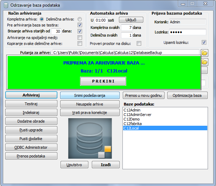This screenshot has height=186, width=216.
Task: Select Delimična arhiva radio button
Action: 80,19
